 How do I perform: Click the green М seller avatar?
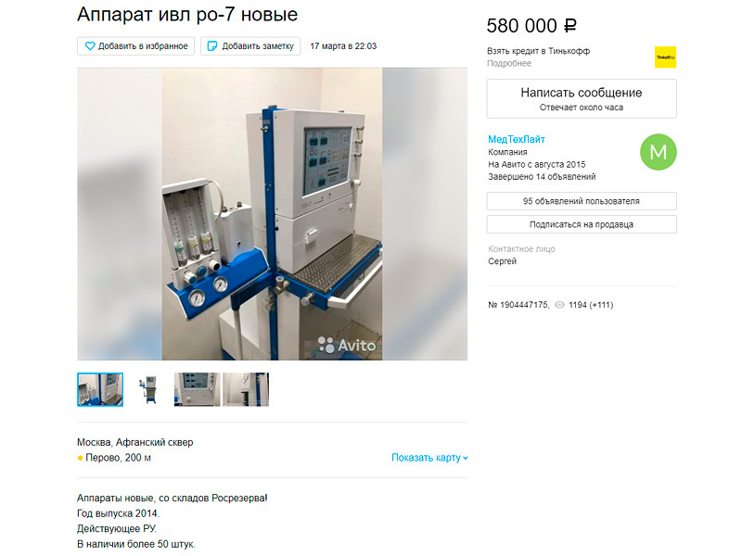[659, 152]
